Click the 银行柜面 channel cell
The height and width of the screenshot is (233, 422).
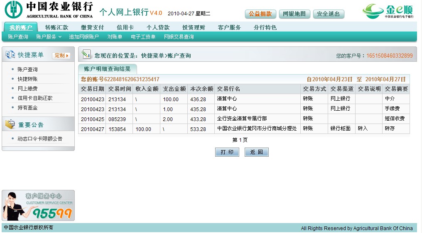341,129
